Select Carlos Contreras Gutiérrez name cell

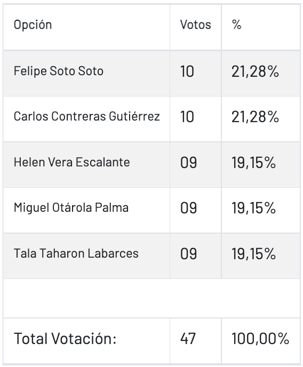click(x=87, y=116)
